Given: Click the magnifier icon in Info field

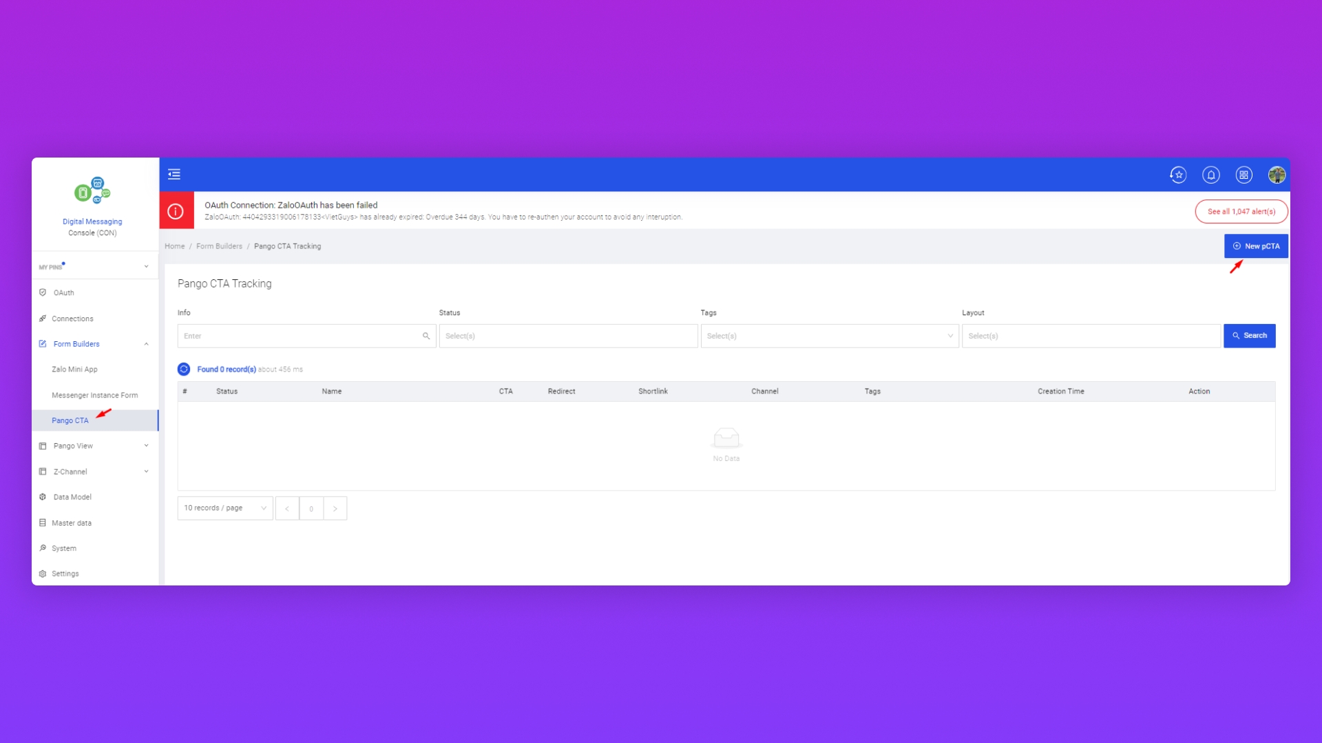Looking at the screenshot, I should pos(426,336).
